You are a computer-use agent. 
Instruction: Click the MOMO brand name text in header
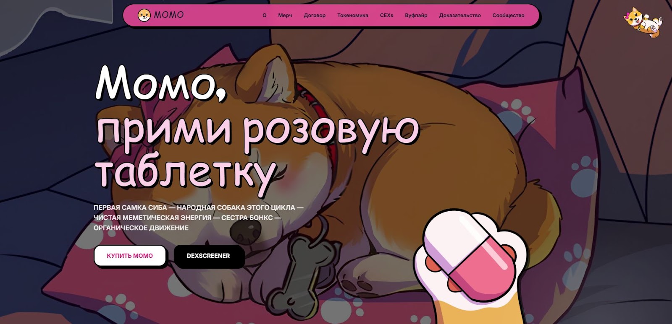pyautogui.click(x=169, y=15)
